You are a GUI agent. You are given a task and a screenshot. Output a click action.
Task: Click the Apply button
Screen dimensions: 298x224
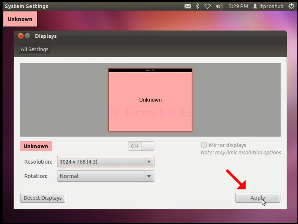tap(258, 198)
